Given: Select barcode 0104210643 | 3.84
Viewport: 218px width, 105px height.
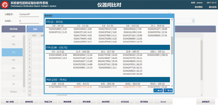Looking at the screenshot, I should point(83,29).
